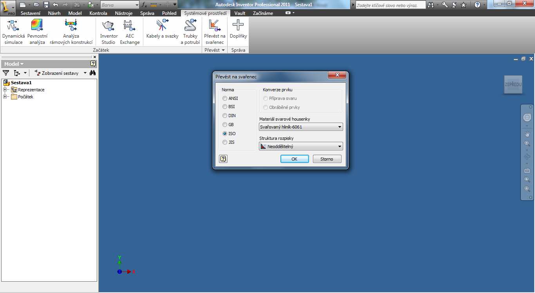The image size is (535, 293).
Task: Undo the last action
Action: (55, 5)
